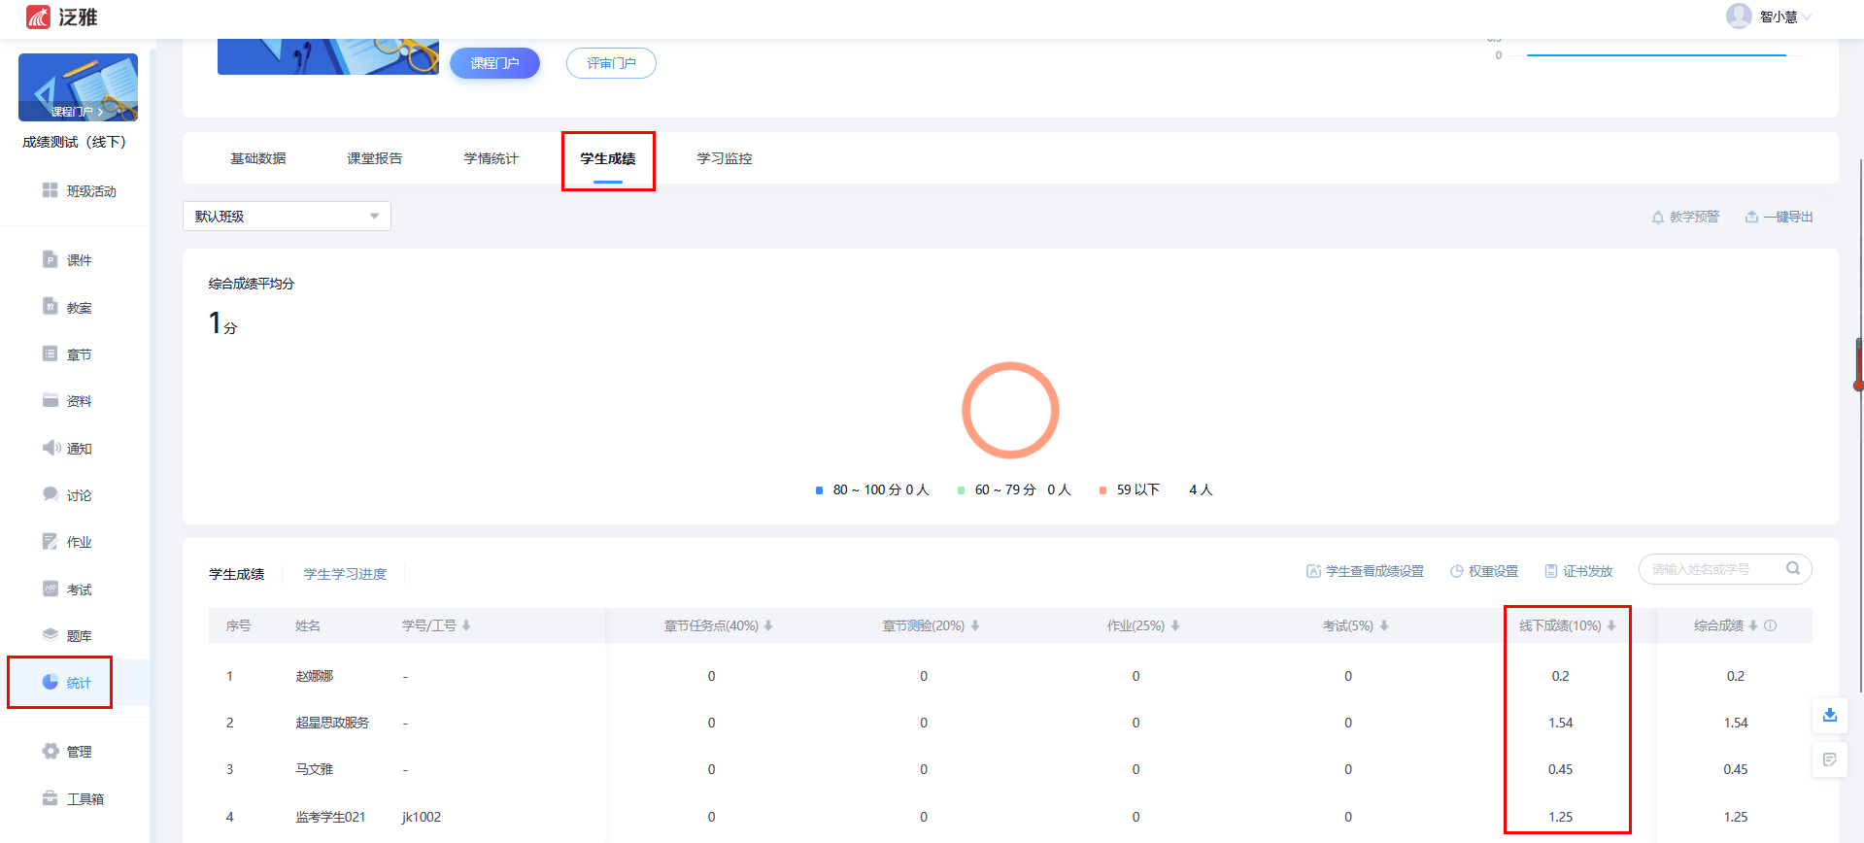Click the 管理 gear icon
This screenshot has width=1864, height=843.
(51, 751)
